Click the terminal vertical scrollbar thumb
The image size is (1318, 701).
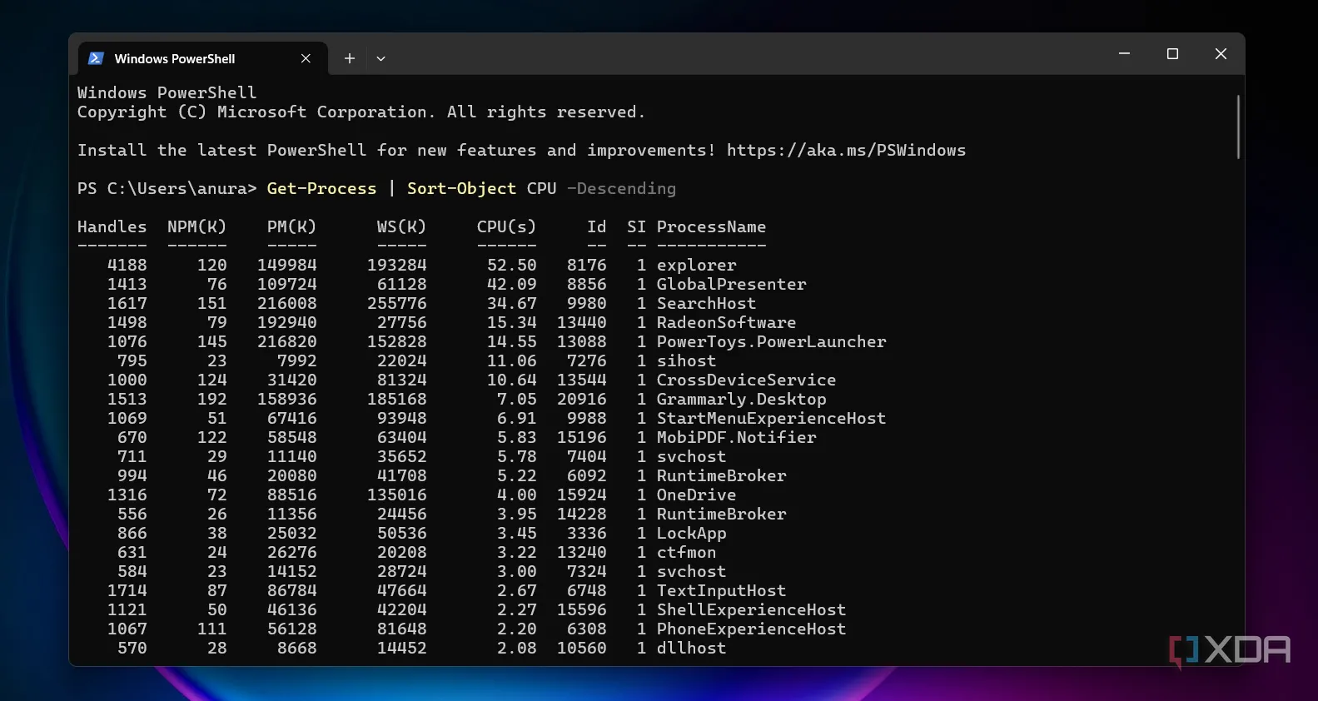pos(1238,127)
